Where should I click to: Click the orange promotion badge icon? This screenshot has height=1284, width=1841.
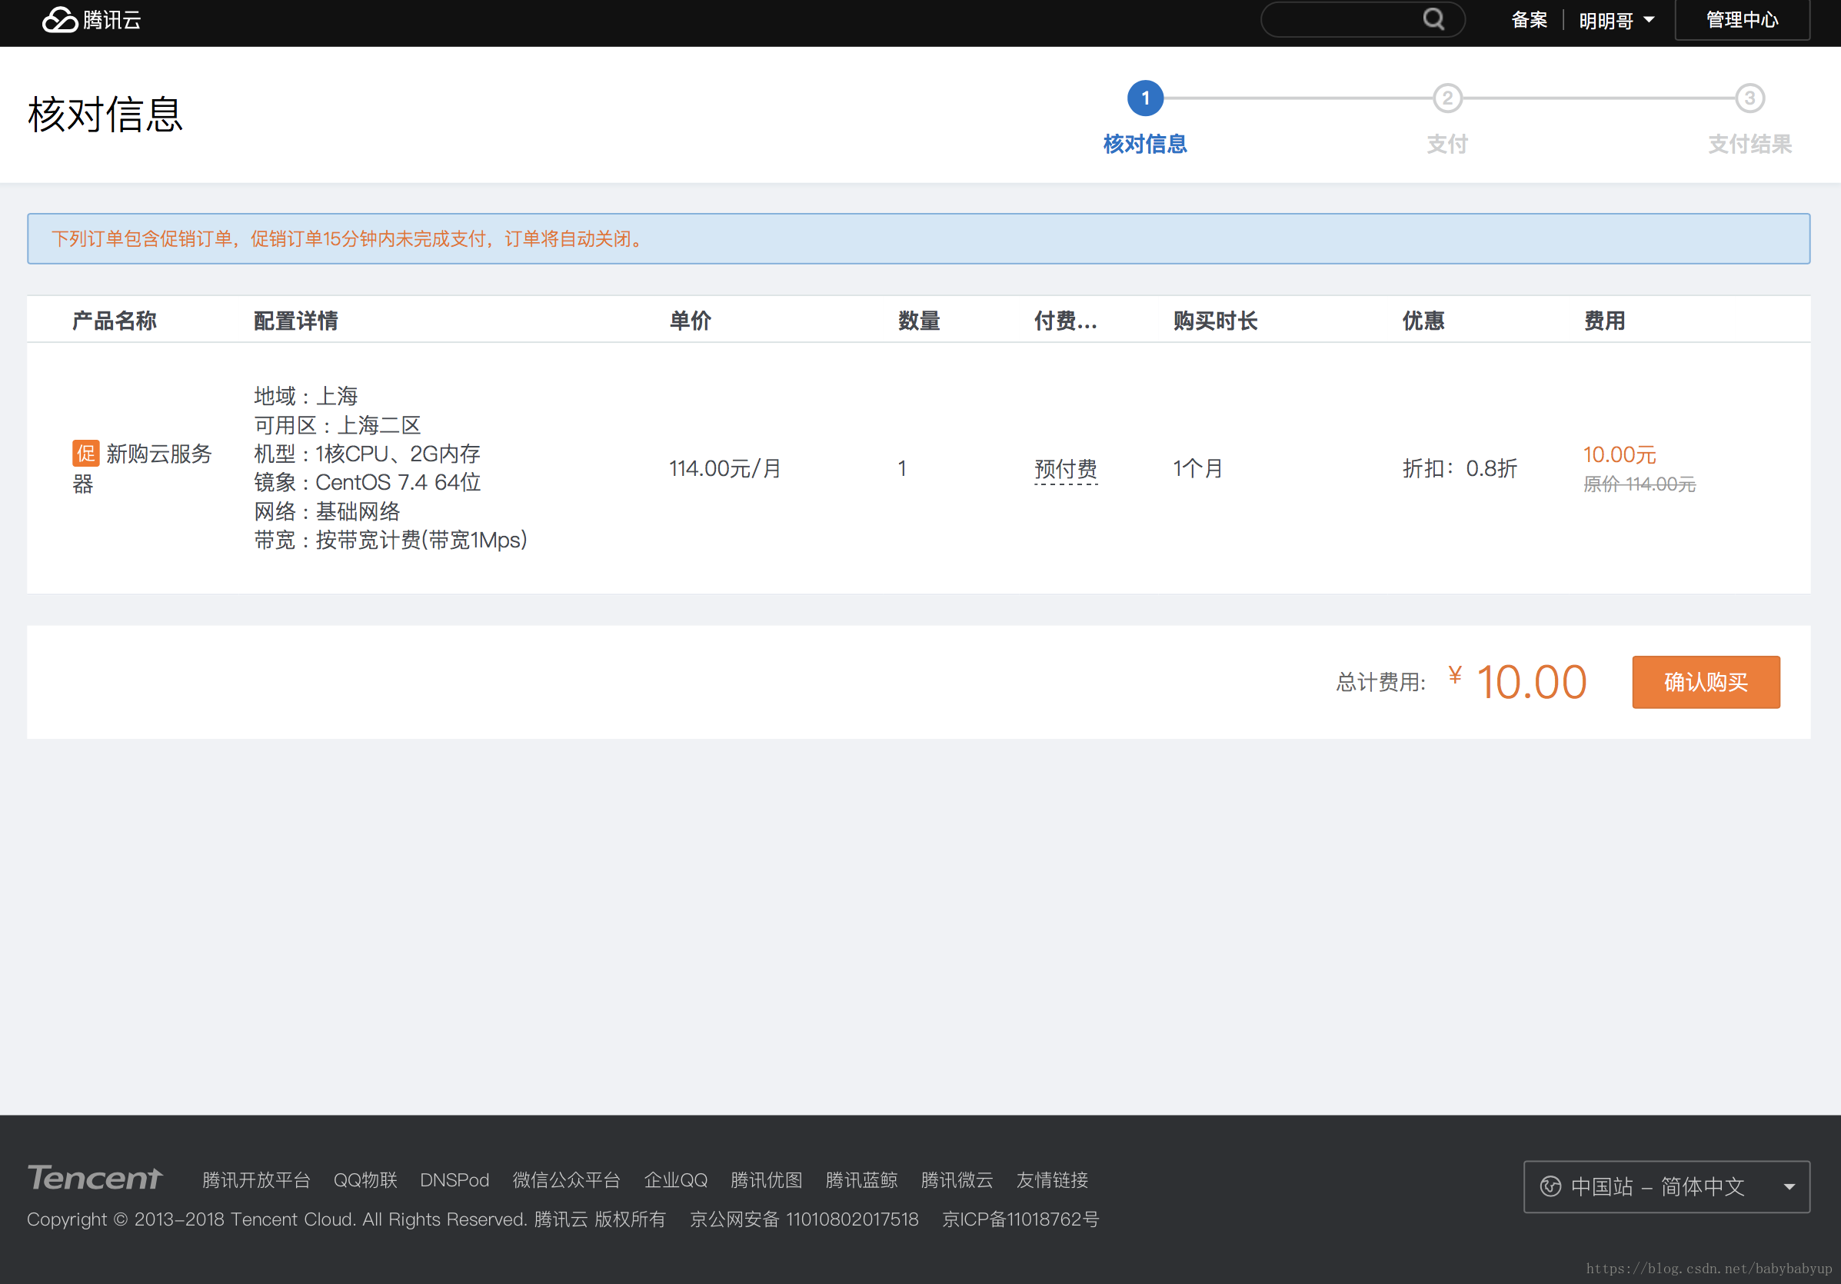(86, 453)
